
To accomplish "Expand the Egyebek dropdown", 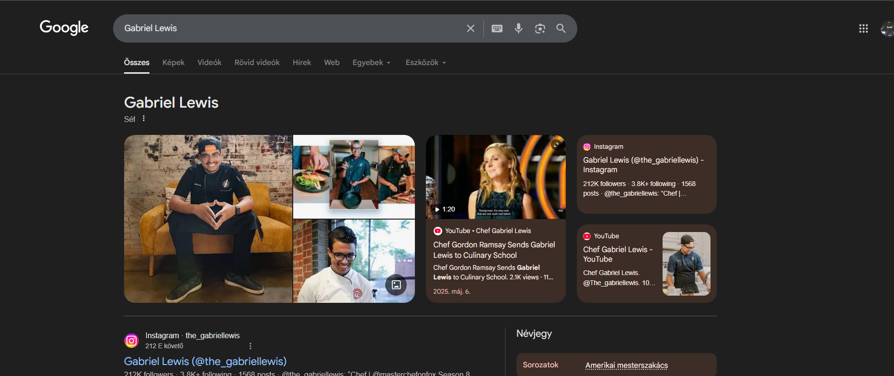I will click(372, 63).
